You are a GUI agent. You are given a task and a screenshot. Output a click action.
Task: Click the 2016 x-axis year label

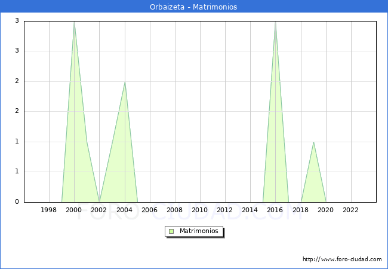click(275, 210)
